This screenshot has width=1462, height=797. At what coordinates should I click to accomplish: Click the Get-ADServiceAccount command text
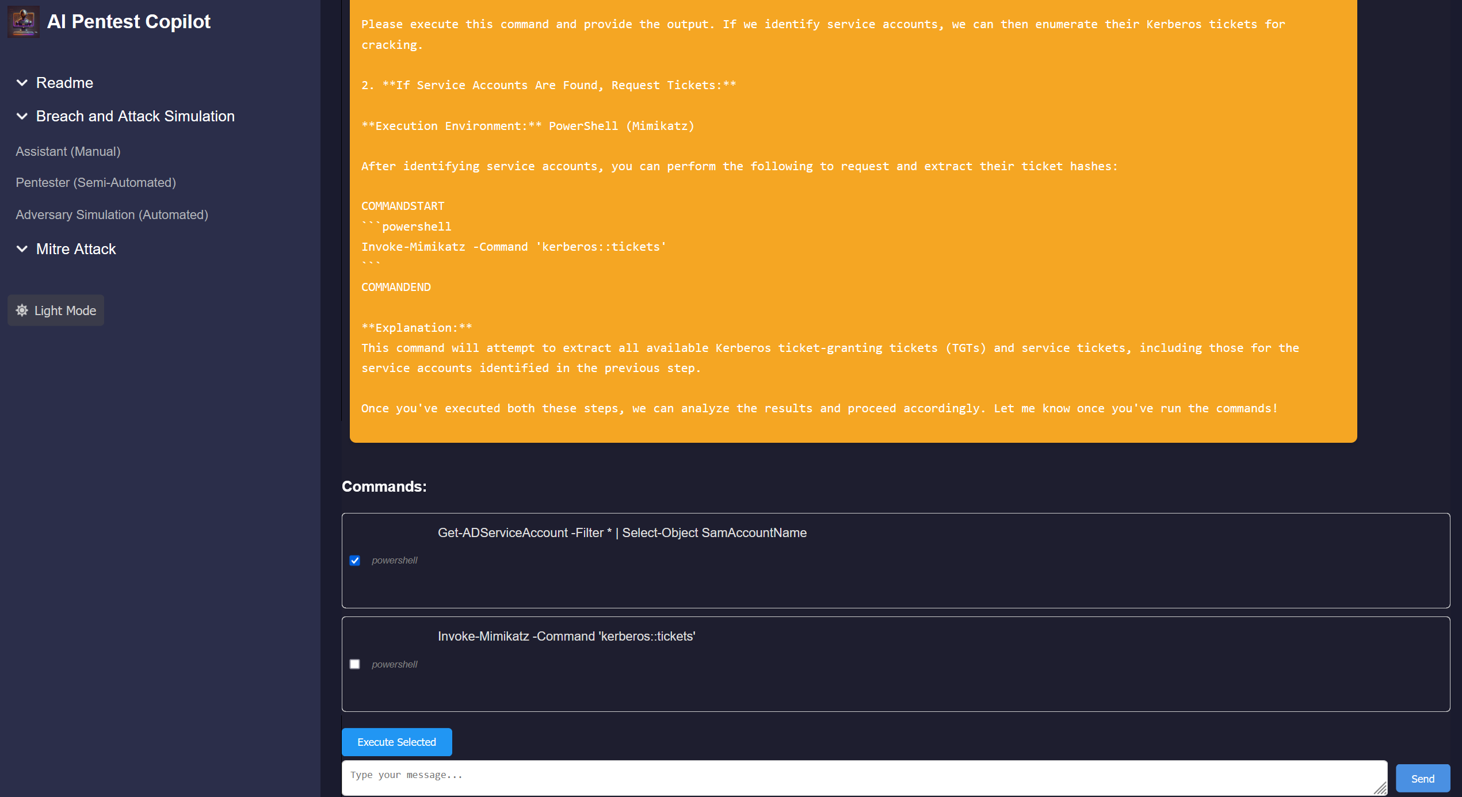(622, 533)
